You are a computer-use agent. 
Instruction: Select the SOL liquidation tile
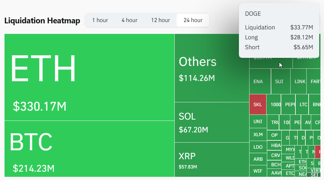click(x=212, y=122)
